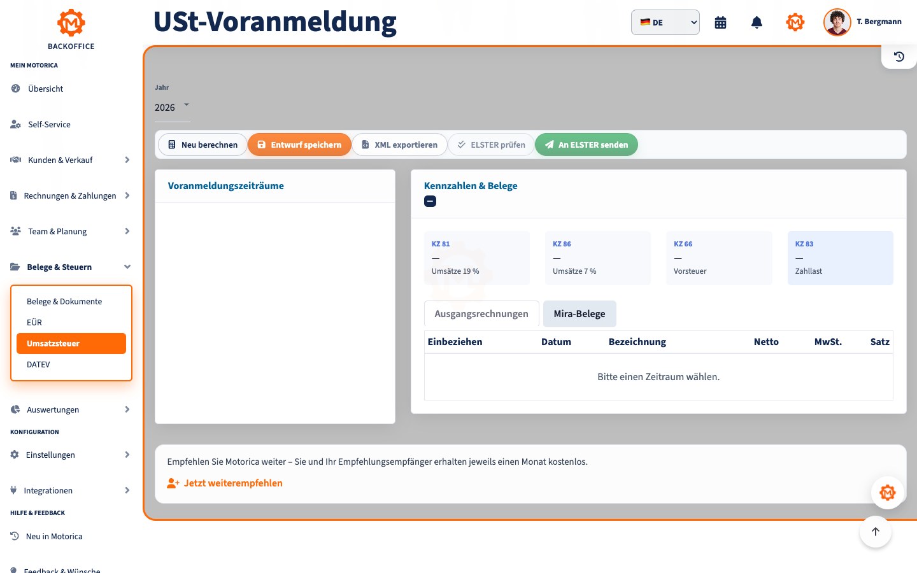Open Self-Service in the sidebar

pos(71,124)
